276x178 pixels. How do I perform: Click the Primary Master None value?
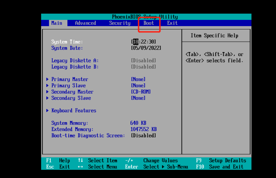pos(138,79)
